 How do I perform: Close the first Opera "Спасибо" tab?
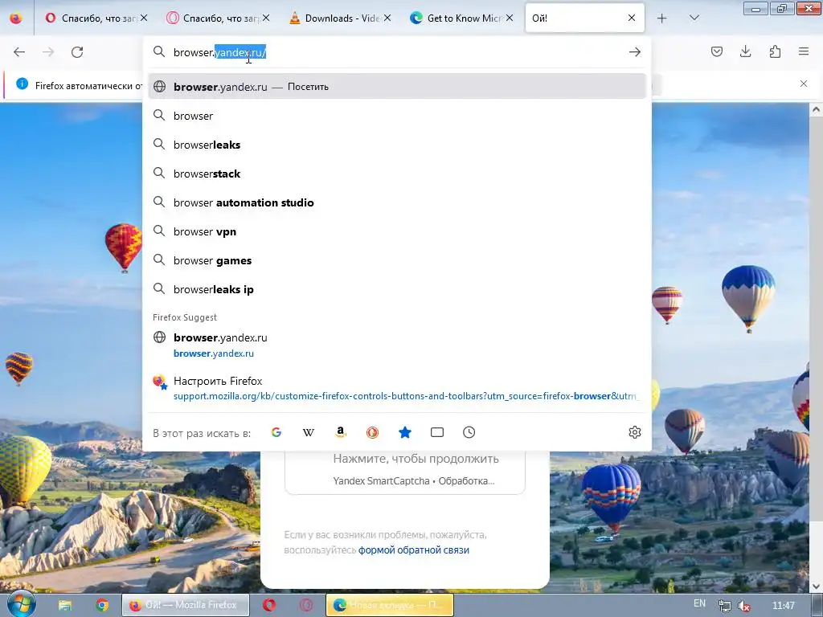click(x=144, y=18)
